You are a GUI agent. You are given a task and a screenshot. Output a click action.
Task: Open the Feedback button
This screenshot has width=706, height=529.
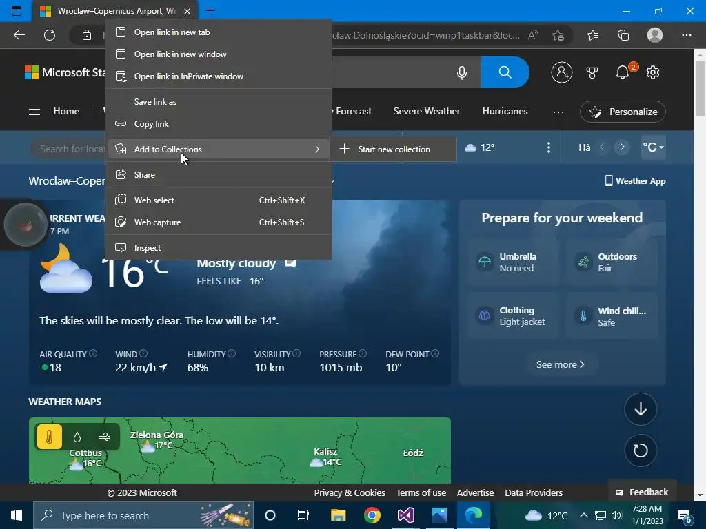(642, 492)
